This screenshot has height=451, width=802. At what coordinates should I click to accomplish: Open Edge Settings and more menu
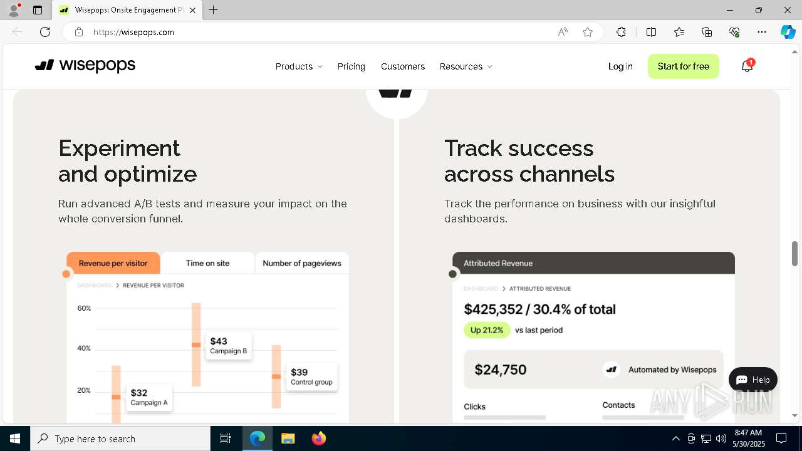coord(762,32)
